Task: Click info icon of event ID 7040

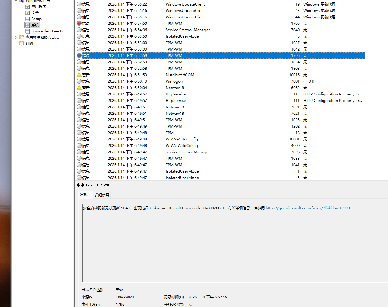Action: tap(79, 30)
